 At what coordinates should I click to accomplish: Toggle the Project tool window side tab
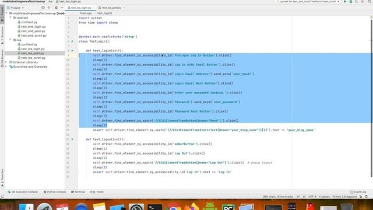click(2, 15)
